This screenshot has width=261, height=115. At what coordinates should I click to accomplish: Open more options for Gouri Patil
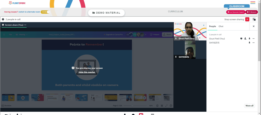[253, 39]
